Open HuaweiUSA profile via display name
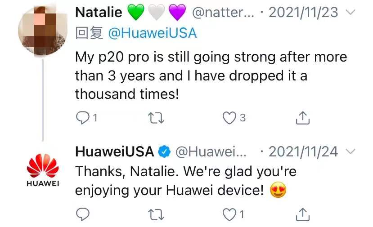Viewport: 373px width, 227px height. point(114,151)
